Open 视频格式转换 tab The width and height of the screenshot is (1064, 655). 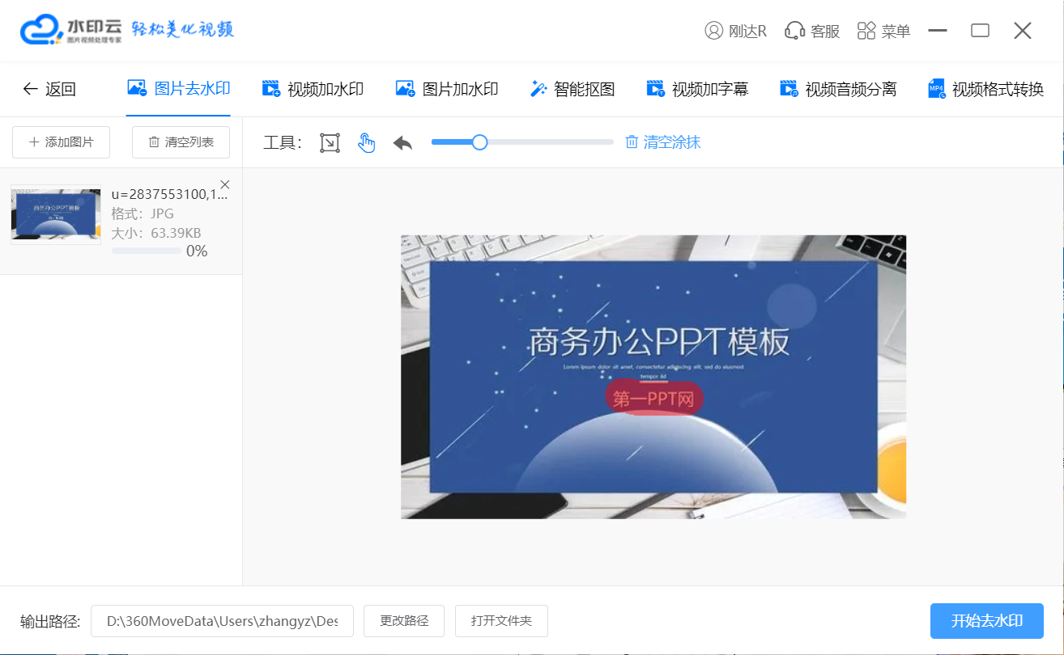click(985, 89)
